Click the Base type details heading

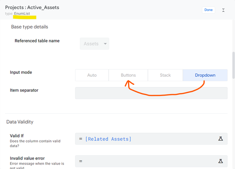(29, 27)
